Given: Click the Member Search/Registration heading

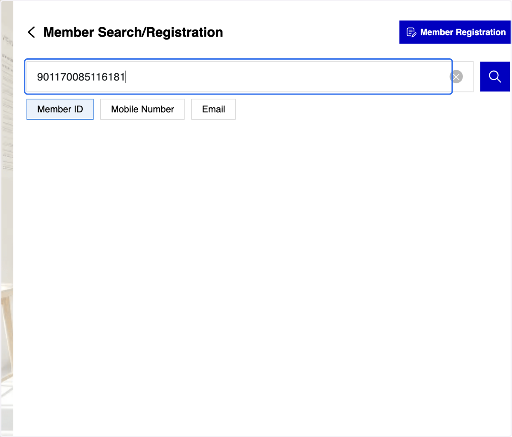Looking at the screenshot, I should 133,32.
